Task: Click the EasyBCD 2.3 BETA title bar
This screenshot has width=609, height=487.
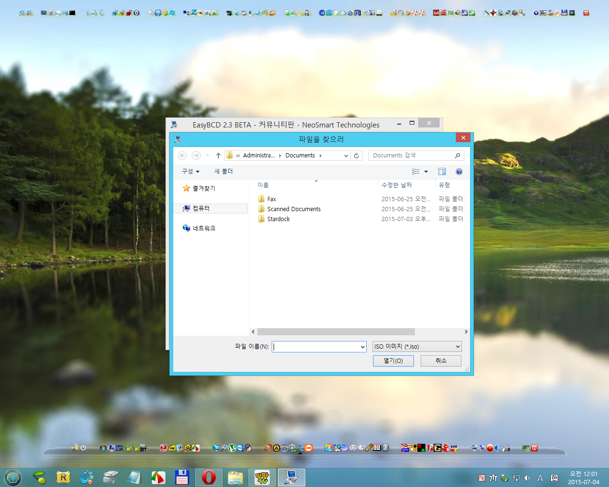Action: (x=285, y=125)
